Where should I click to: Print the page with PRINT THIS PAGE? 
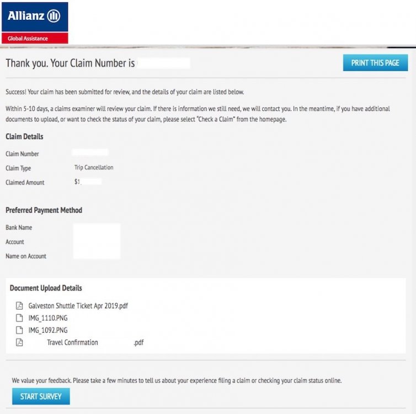click(375, 63)
